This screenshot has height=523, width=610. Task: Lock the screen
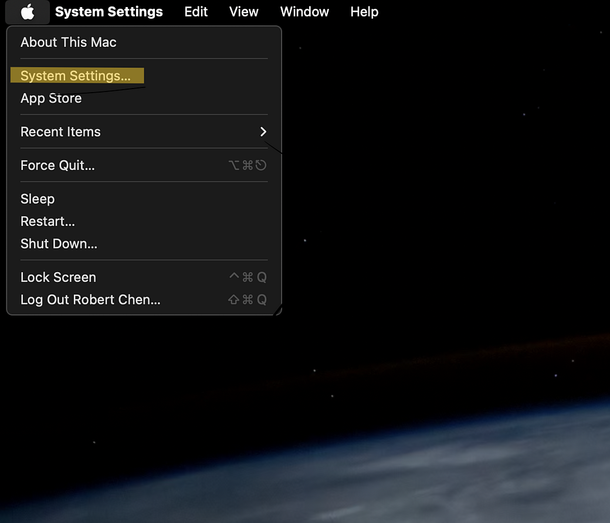coord(58,277)
